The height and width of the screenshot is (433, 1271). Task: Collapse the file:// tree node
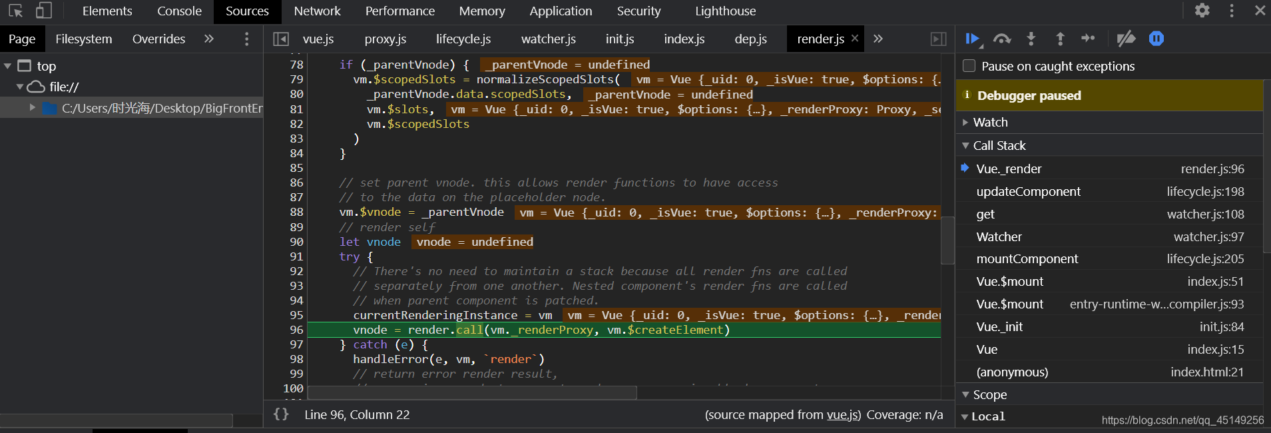point(20,87)
